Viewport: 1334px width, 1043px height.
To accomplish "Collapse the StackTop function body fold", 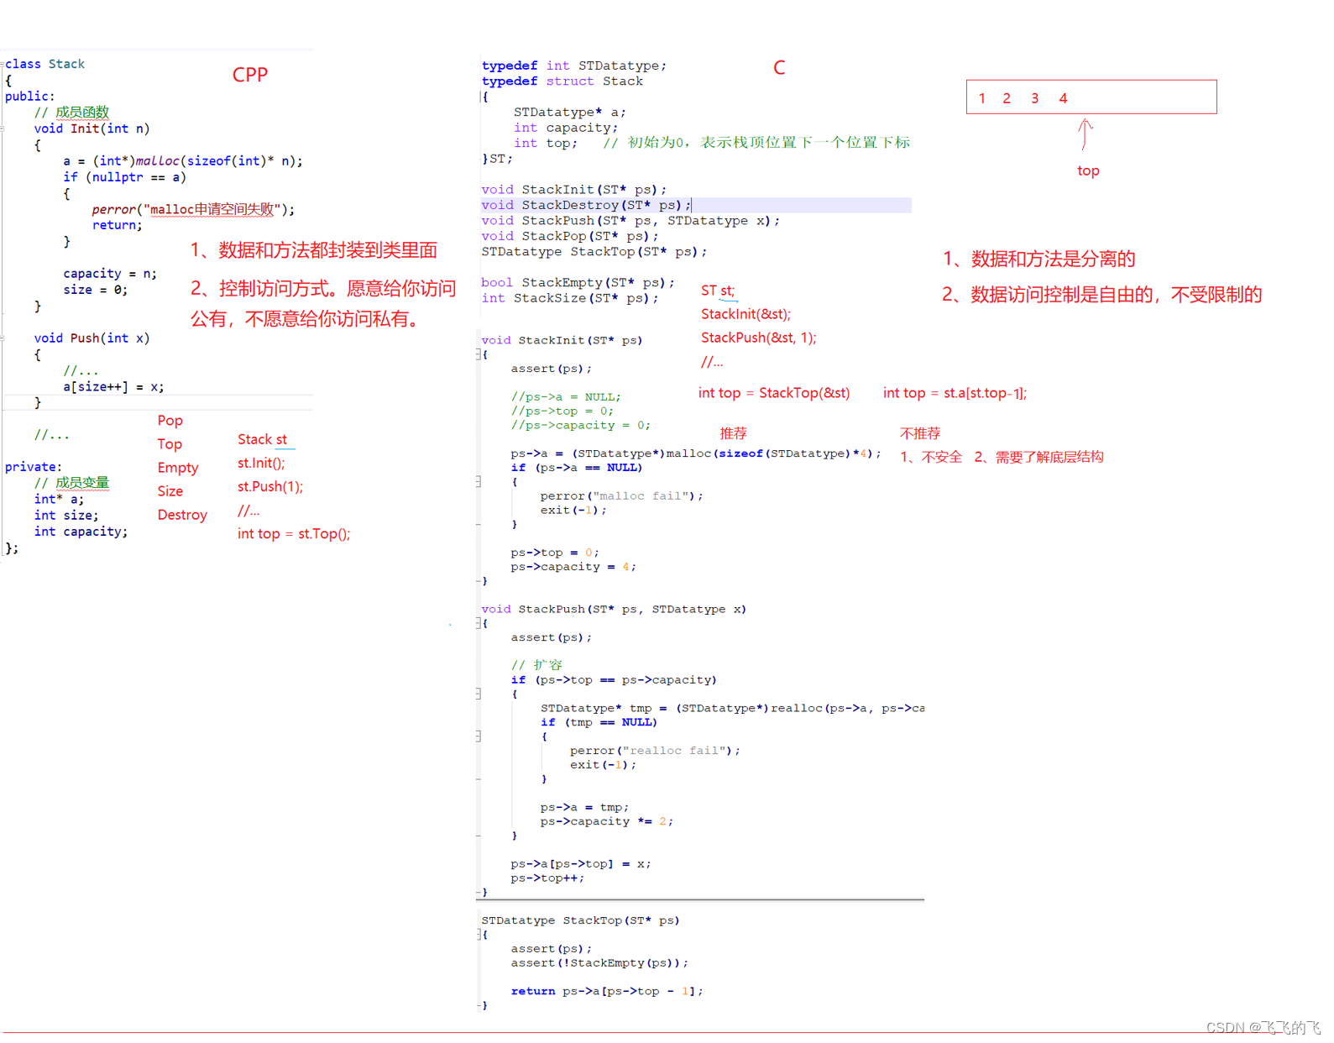I will click(479, 934).
